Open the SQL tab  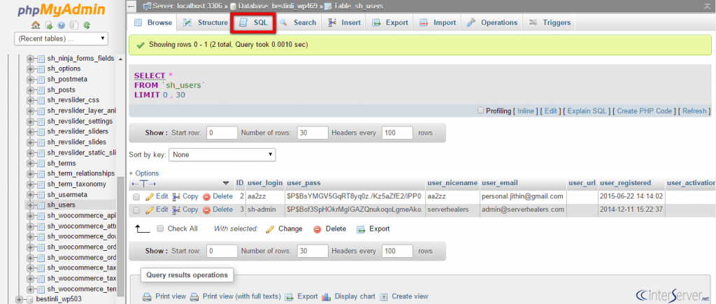tap(253, 23)
